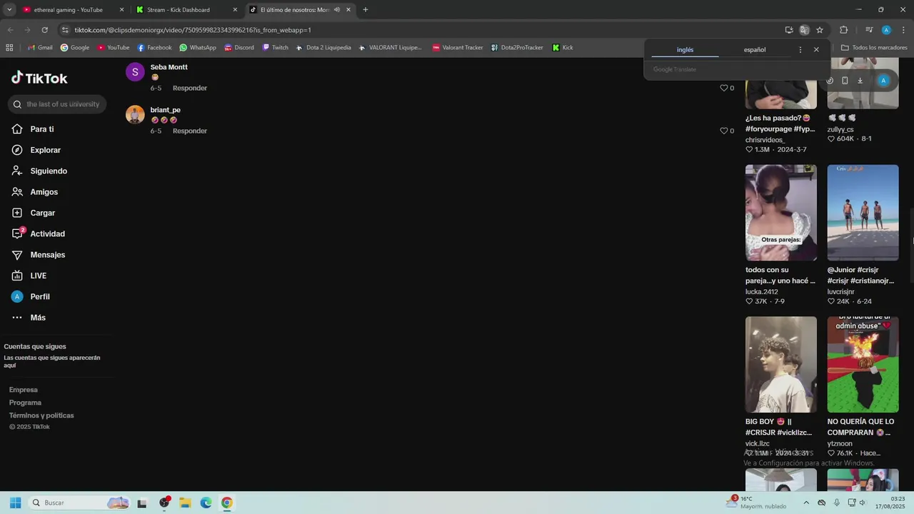Click the TikTok floating download icon
Image resolution: width=914 pixels, height=514 pixels.
click(860, 81)
